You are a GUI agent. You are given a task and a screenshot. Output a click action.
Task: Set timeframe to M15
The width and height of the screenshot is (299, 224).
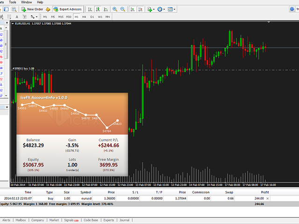click(61, 17)
